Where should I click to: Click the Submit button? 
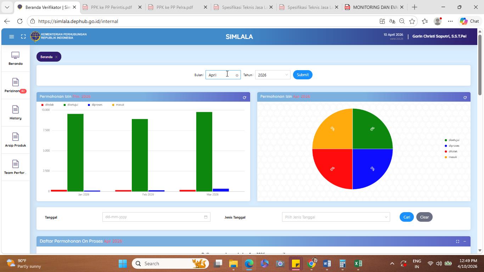click(303, 75)
